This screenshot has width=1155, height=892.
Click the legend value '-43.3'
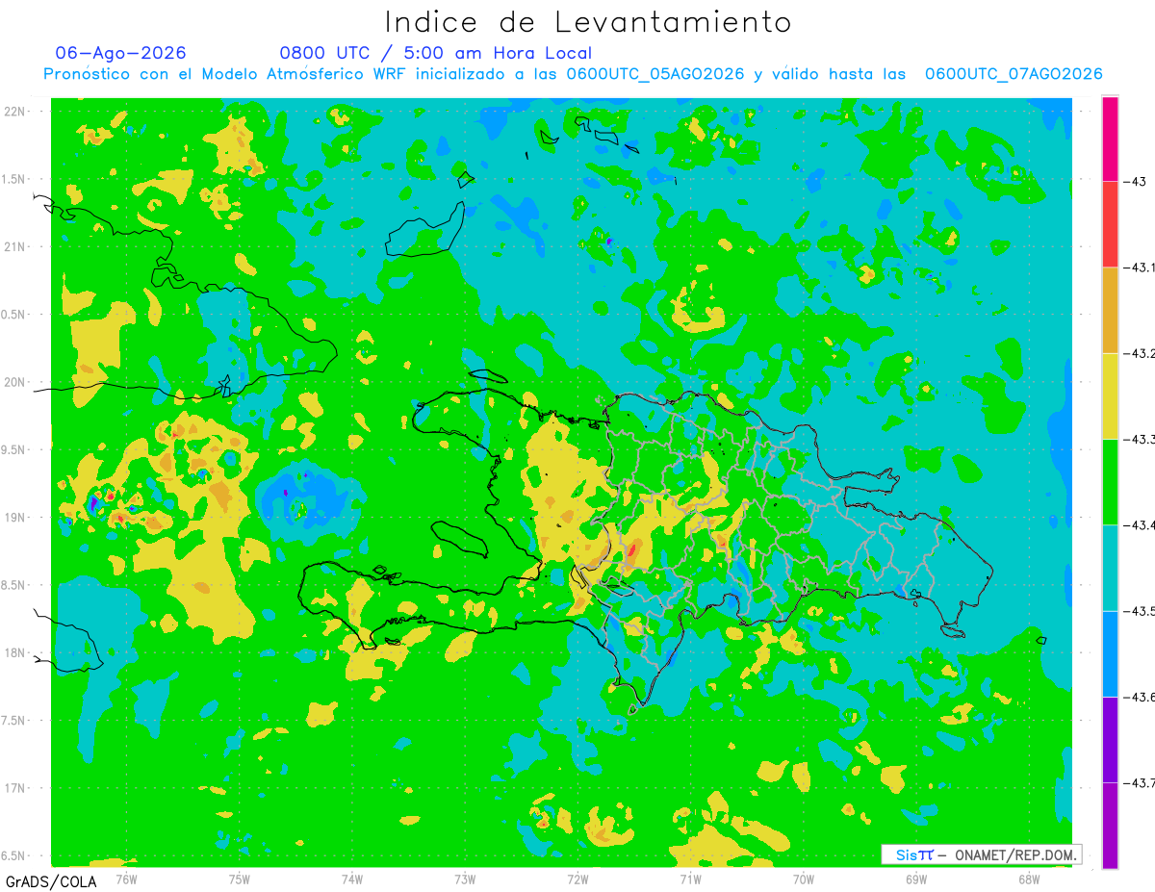[1139, 439]
